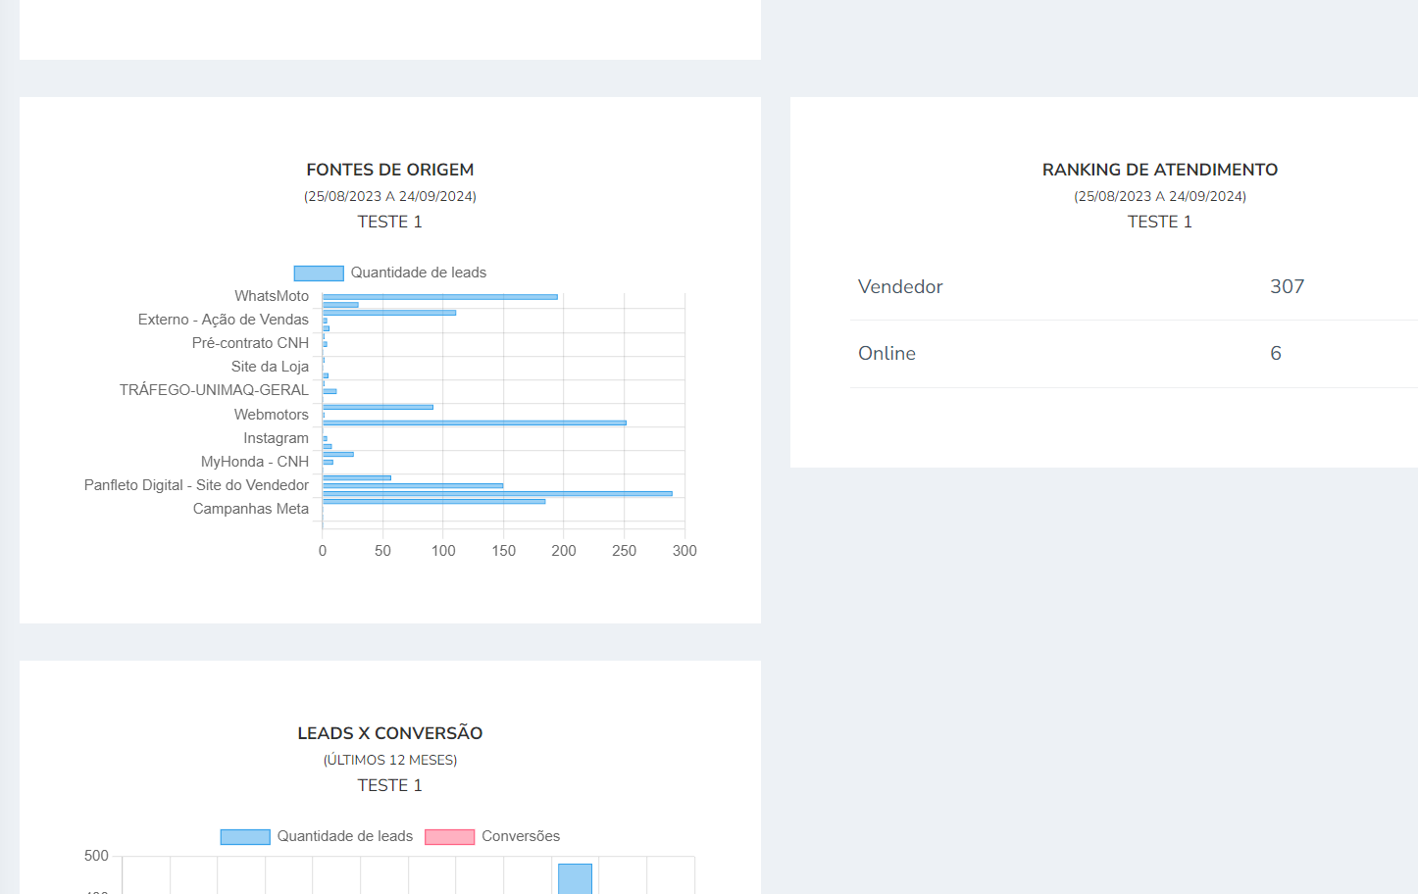Click the LEADS X CONVERSÃO title
This screenshot has width=1418, height=894.
[390, 733]
